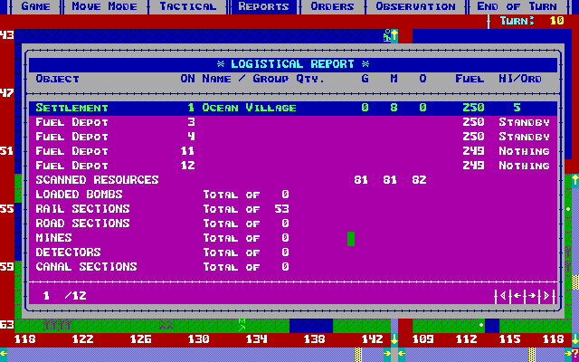This screenshot has height=362, width=579.
Task: Click Nothing order of Fuel Depot 11
Action: click(524, 151)
